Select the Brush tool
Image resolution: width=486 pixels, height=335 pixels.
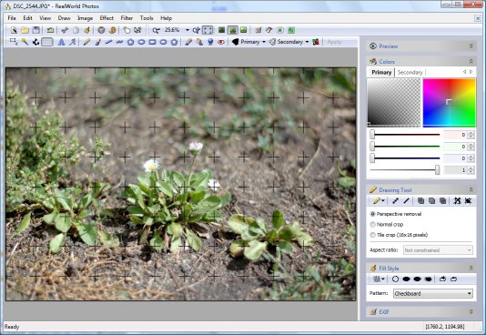pos(97,42)
